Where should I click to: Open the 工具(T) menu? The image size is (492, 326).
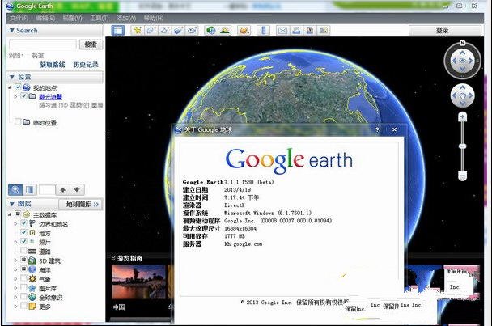[x=100, y=18]
